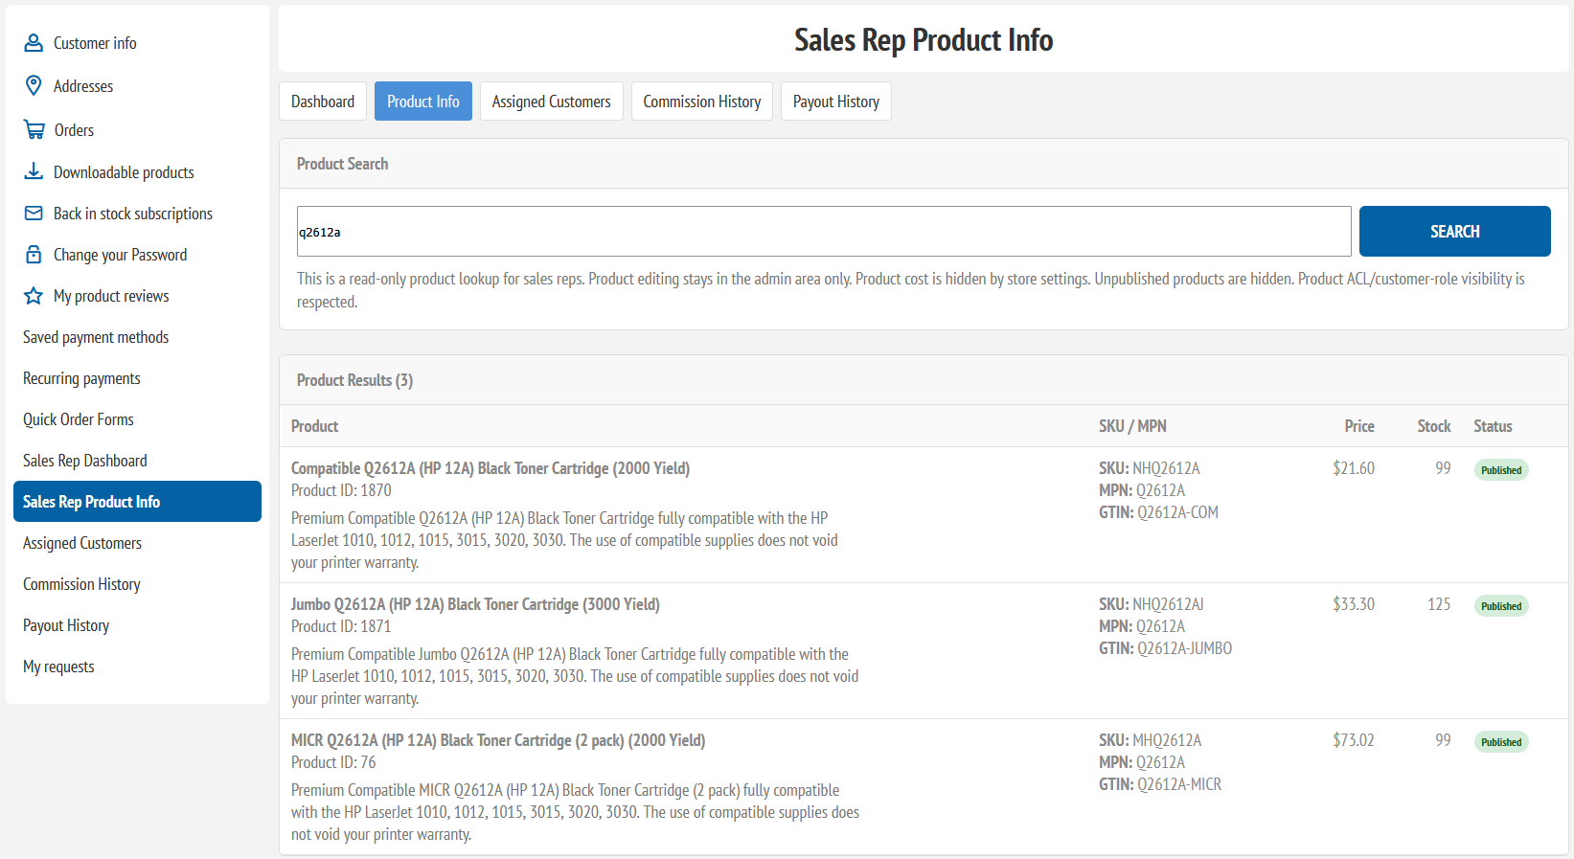This screenshot has height=859, width=1574.
Task: Open My requests
Action: (x=58, y=667)
